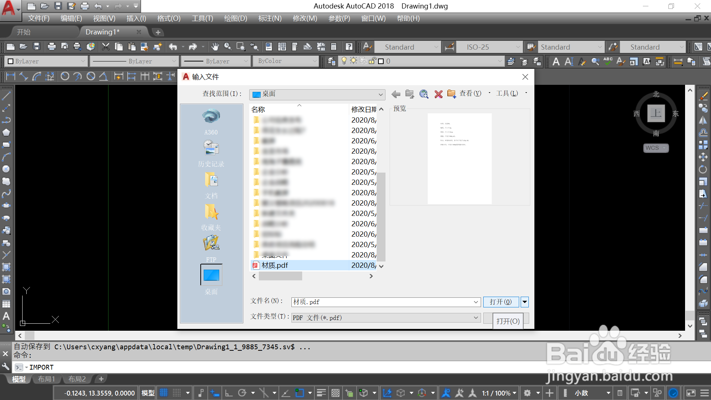The image size is (711, 400).
Task: Click the Plot (print) icon in the standard toolbar
Action: [51, 47]
